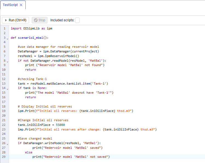Run the script with the Run (Ctrl+R) button
Image resolution: width=205 pixels, height=163 pixels.
15,20
